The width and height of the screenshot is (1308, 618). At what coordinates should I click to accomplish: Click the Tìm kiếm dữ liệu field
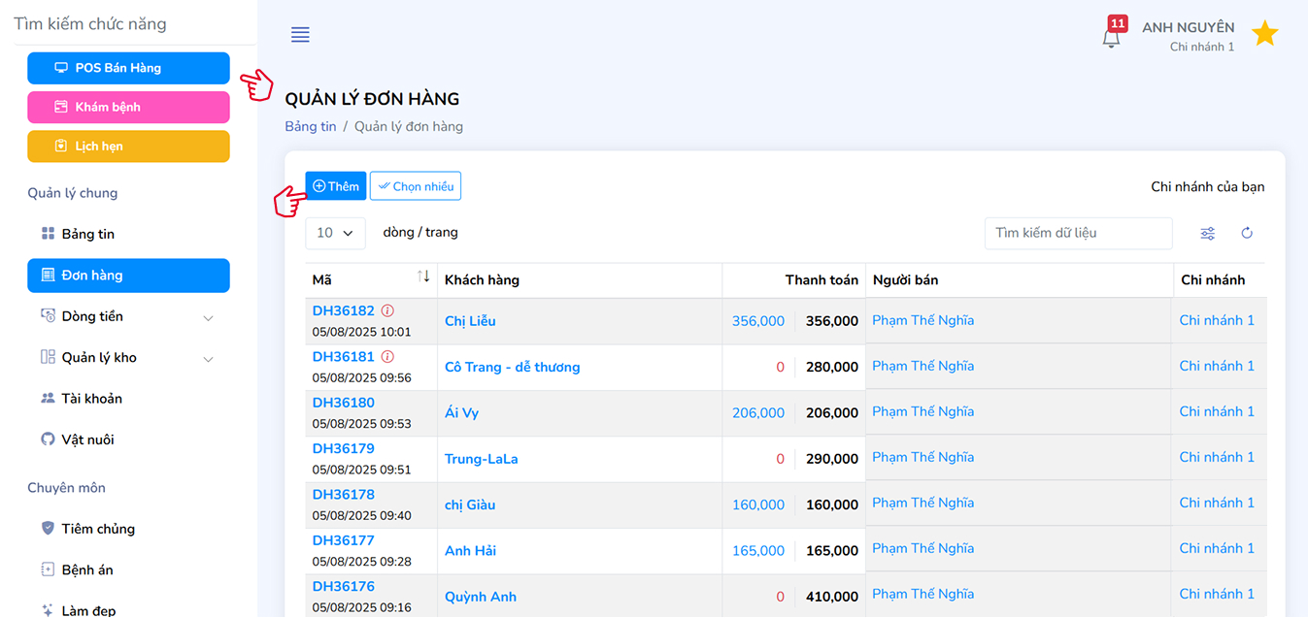click(1078, 233)
